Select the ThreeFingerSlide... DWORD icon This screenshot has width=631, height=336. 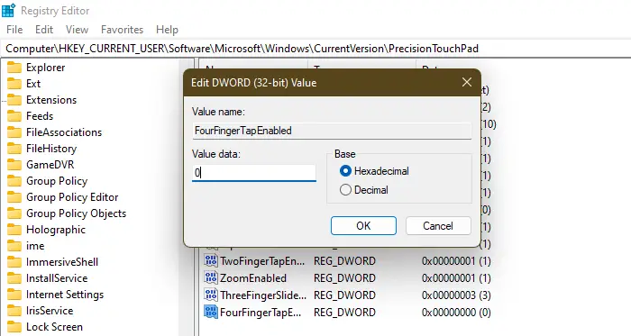[x=211, y=295]
